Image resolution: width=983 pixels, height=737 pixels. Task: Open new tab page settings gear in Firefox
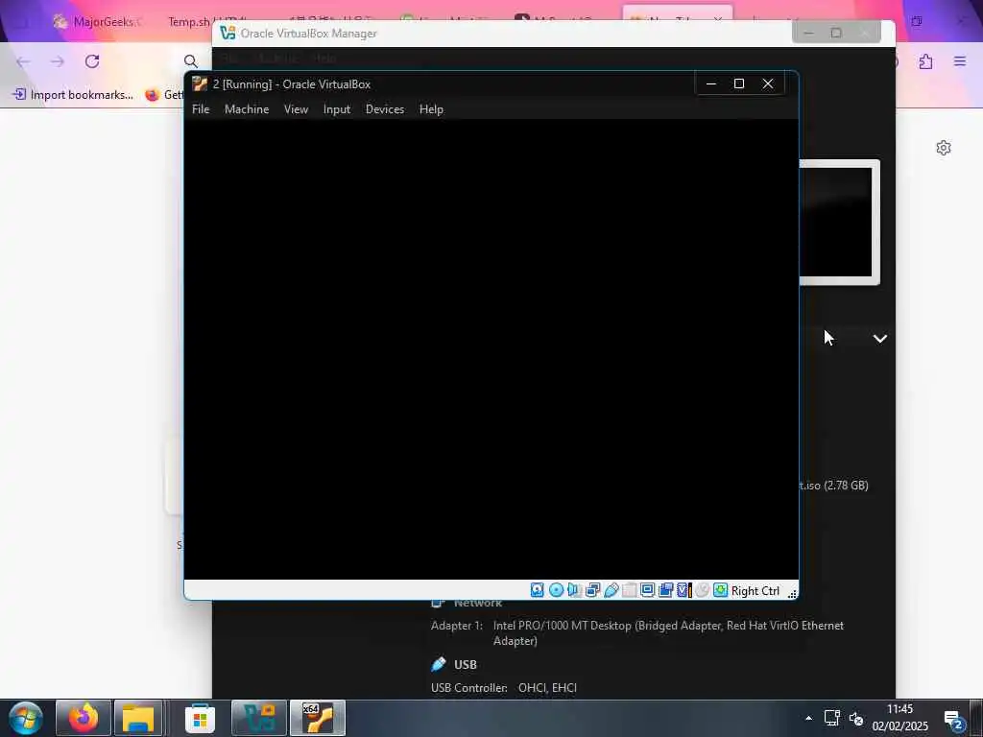tap(944, 148)
